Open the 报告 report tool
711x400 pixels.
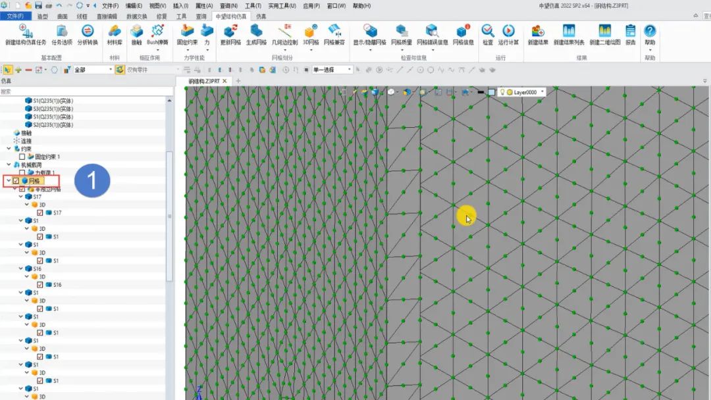[x=630, y=34]
